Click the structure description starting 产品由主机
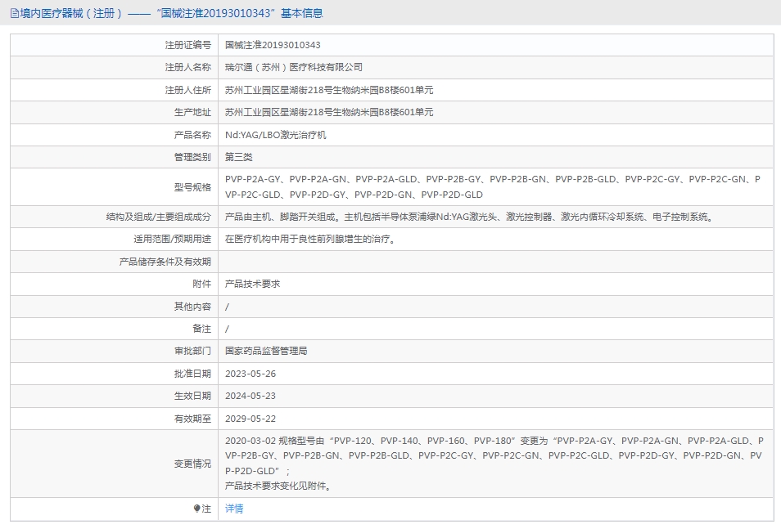781x529 pixels. coord(470,217)
